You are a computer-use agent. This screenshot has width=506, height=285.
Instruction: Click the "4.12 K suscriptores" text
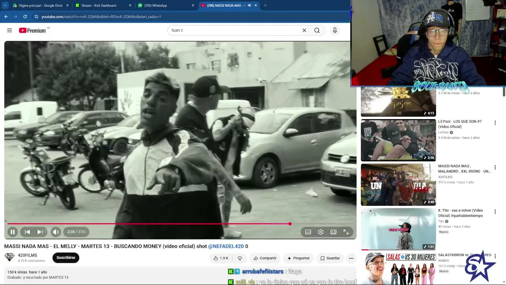pyautogui.click(x=32, y=261)
